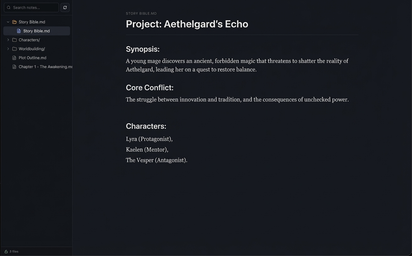
Task: Select the Worldbuilding/ folder label
Action: (x=32, y=49)
